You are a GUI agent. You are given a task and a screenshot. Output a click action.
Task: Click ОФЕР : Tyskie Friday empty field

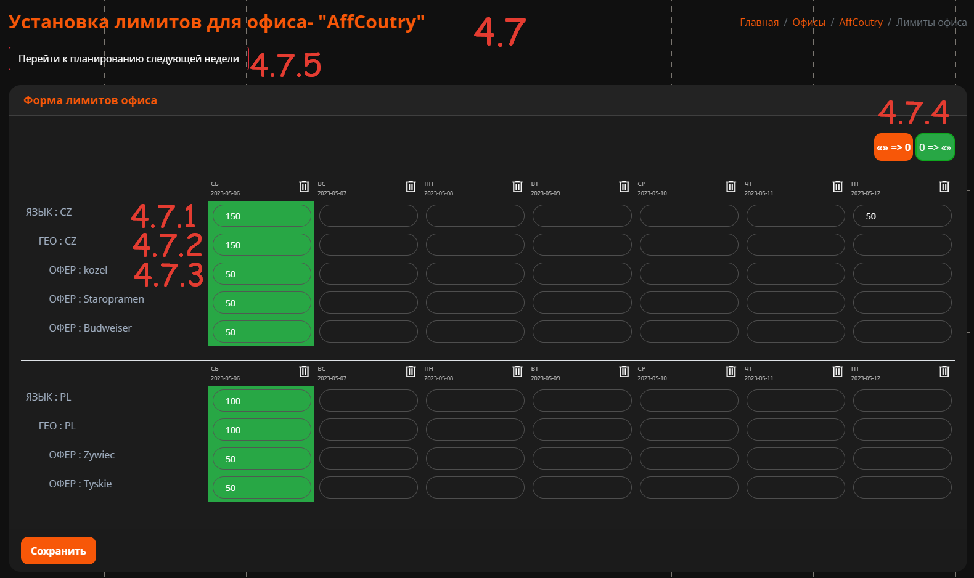click(902, 487)
